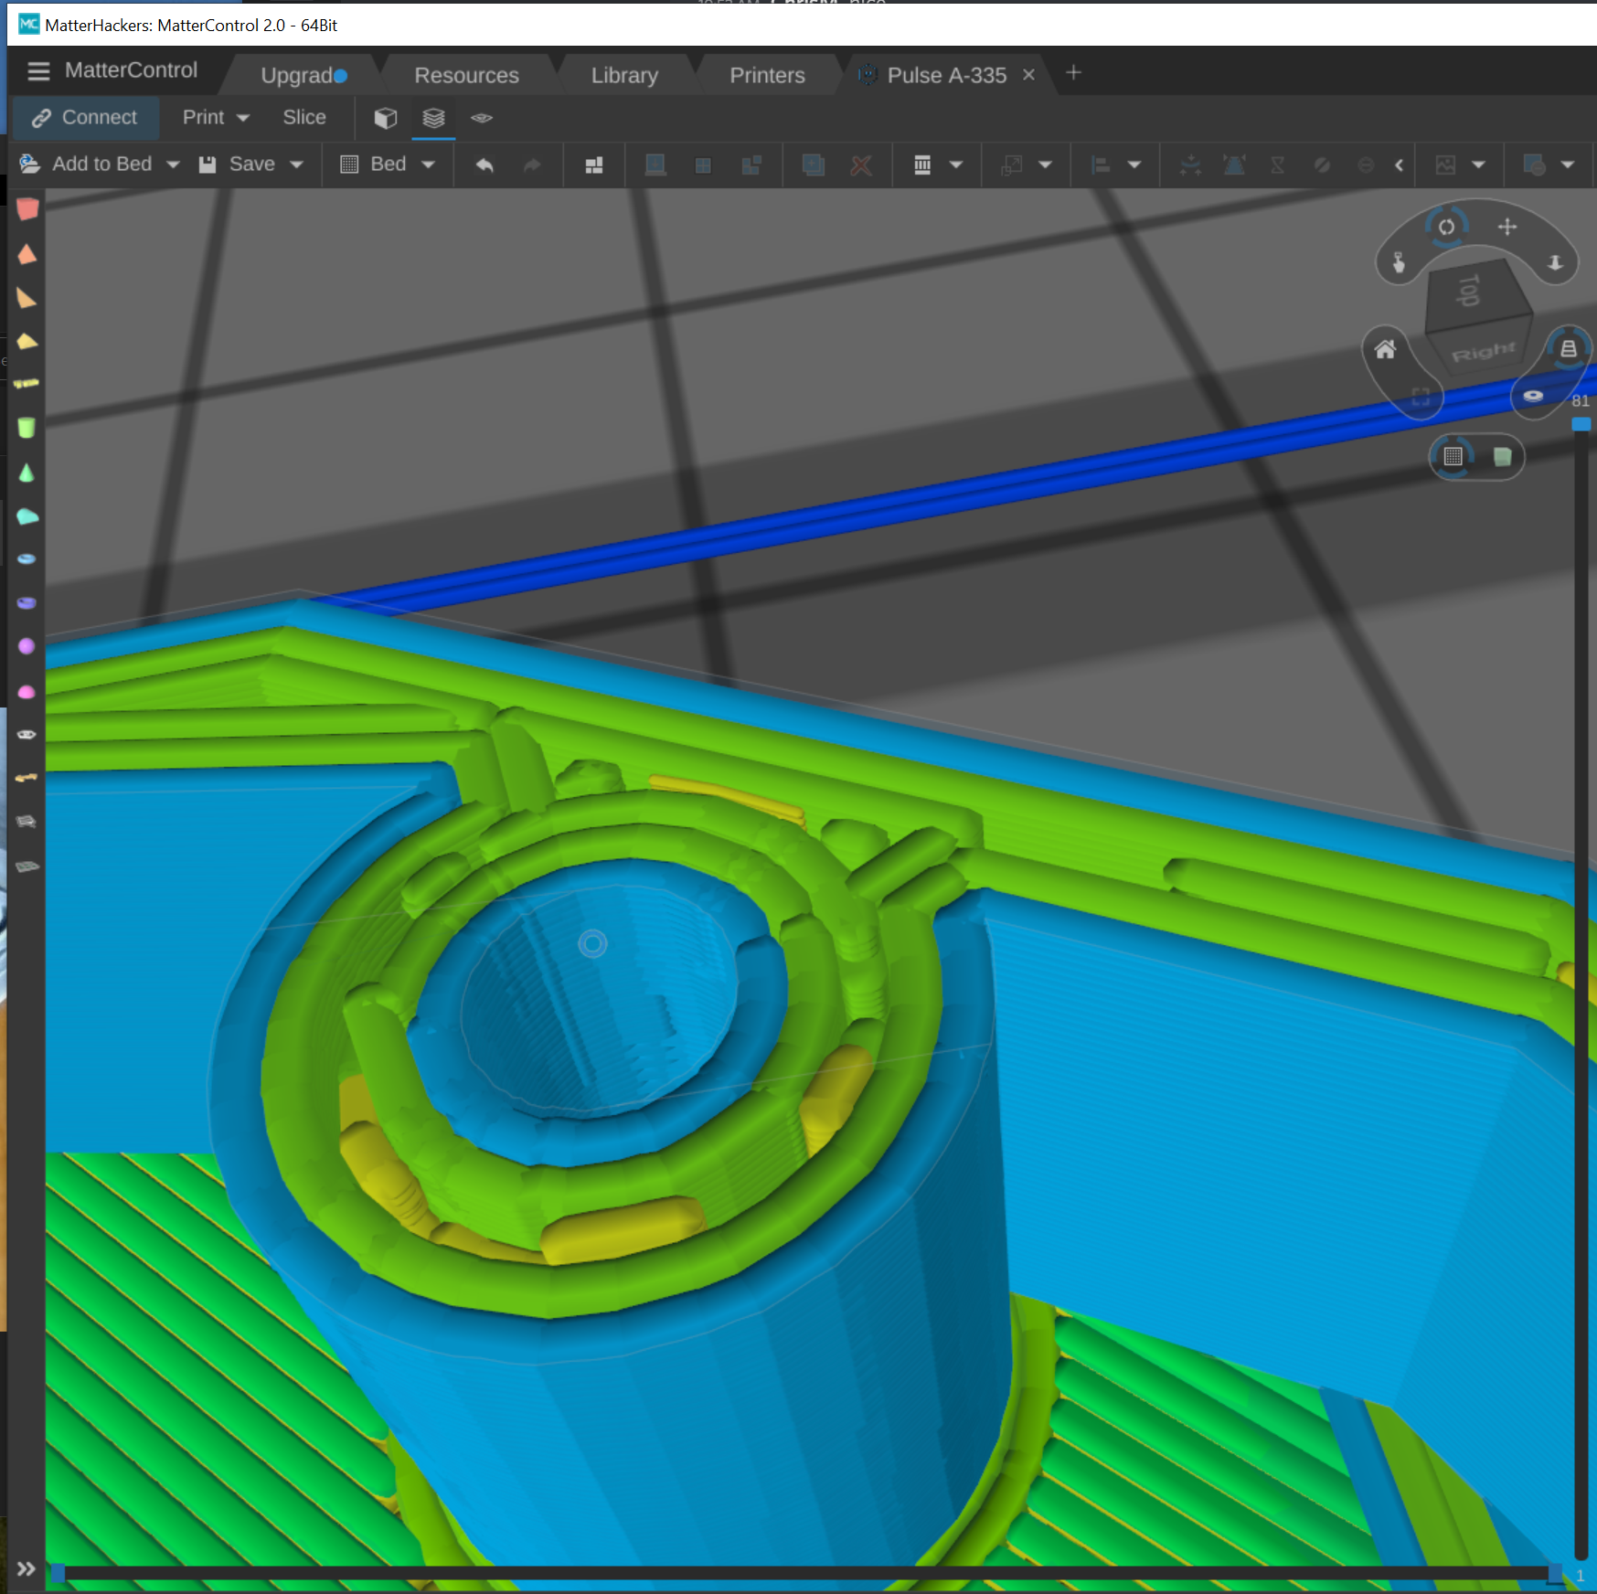
Task: Click the turntable orbit icon
Action: coord(1533,396)
